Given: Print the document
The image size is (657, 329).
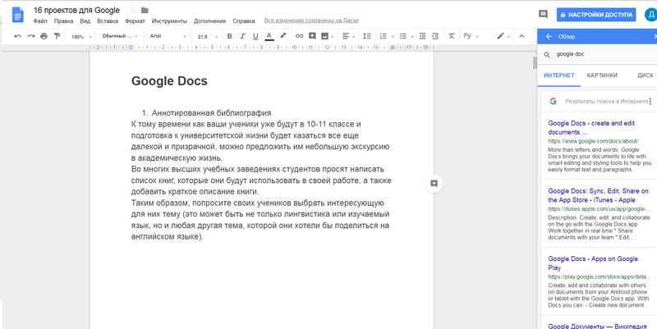Looking at the screenshot, I should coord(44,36).
